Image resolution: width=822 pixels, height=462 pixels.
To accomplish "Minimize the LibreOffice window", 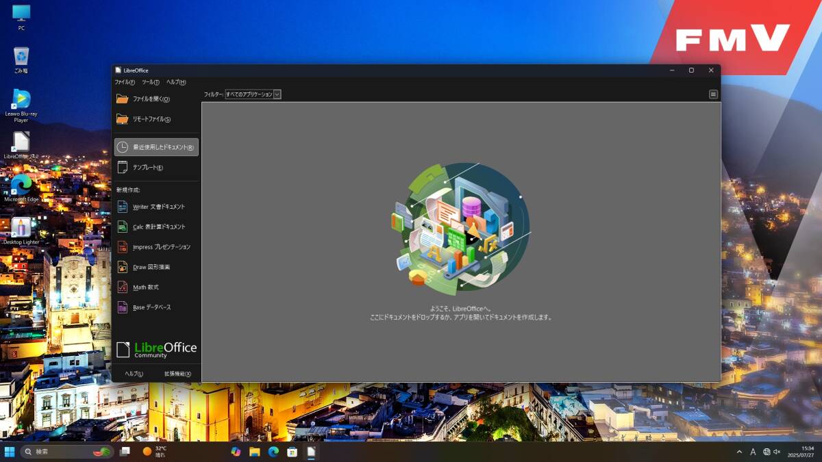I will pyautogui.click(x=671, y=70).
